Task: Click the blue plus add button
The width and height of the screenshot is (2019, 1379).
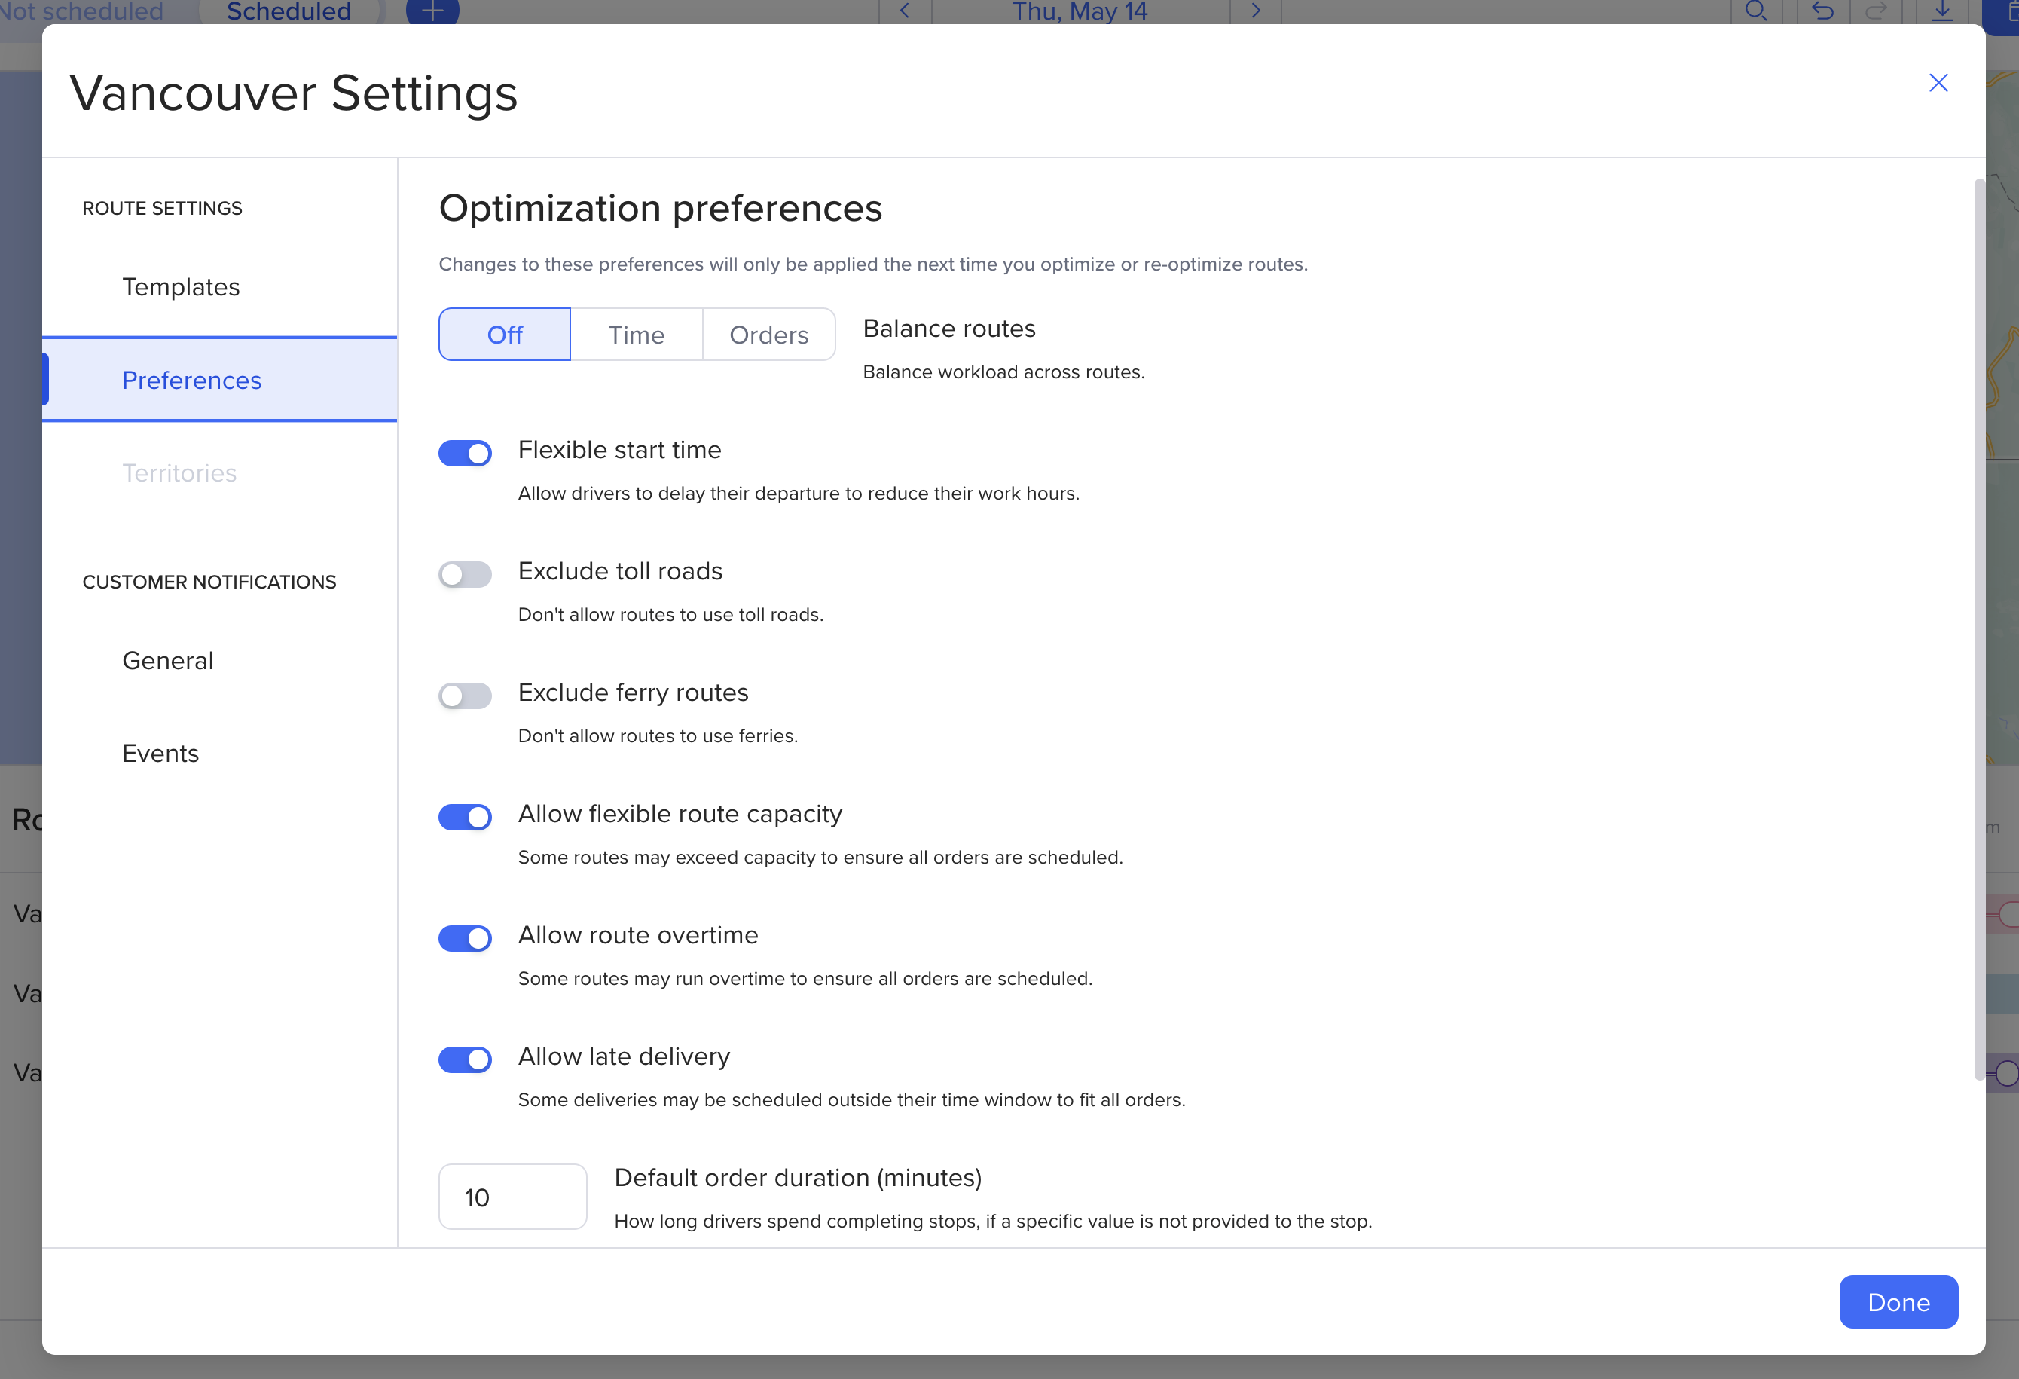Action: 432,11
